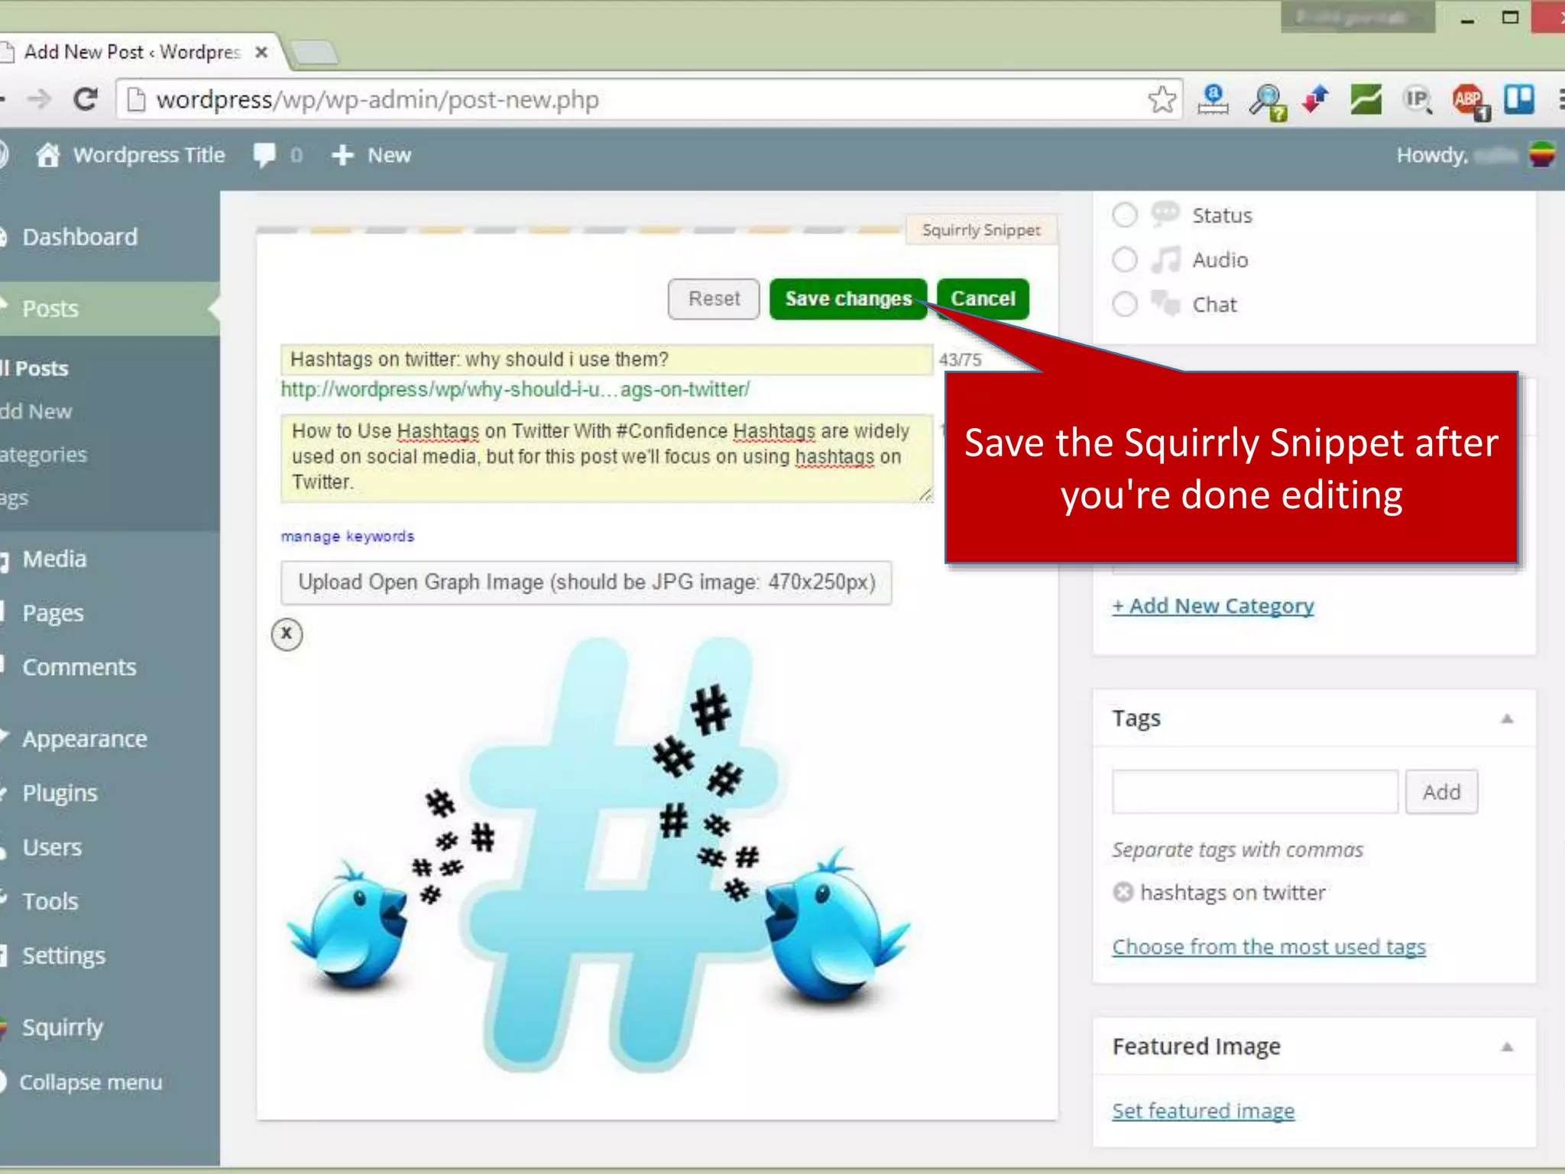Remove the 'hashtags on twitter' tag
The width and height of the screenshot is (1565, 1174).
(x=1123, y=893)
